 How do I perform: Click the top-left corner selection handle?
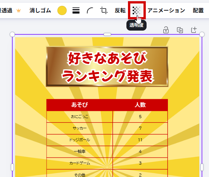(12, 34)
